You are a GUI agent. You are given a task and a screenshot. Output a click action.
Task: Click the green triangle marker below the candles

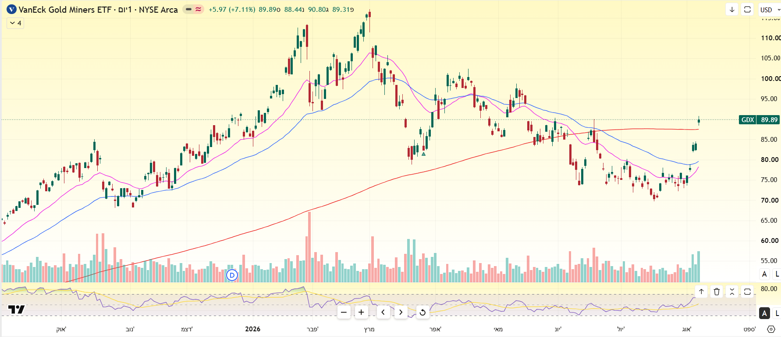click(x=423, y=154)
